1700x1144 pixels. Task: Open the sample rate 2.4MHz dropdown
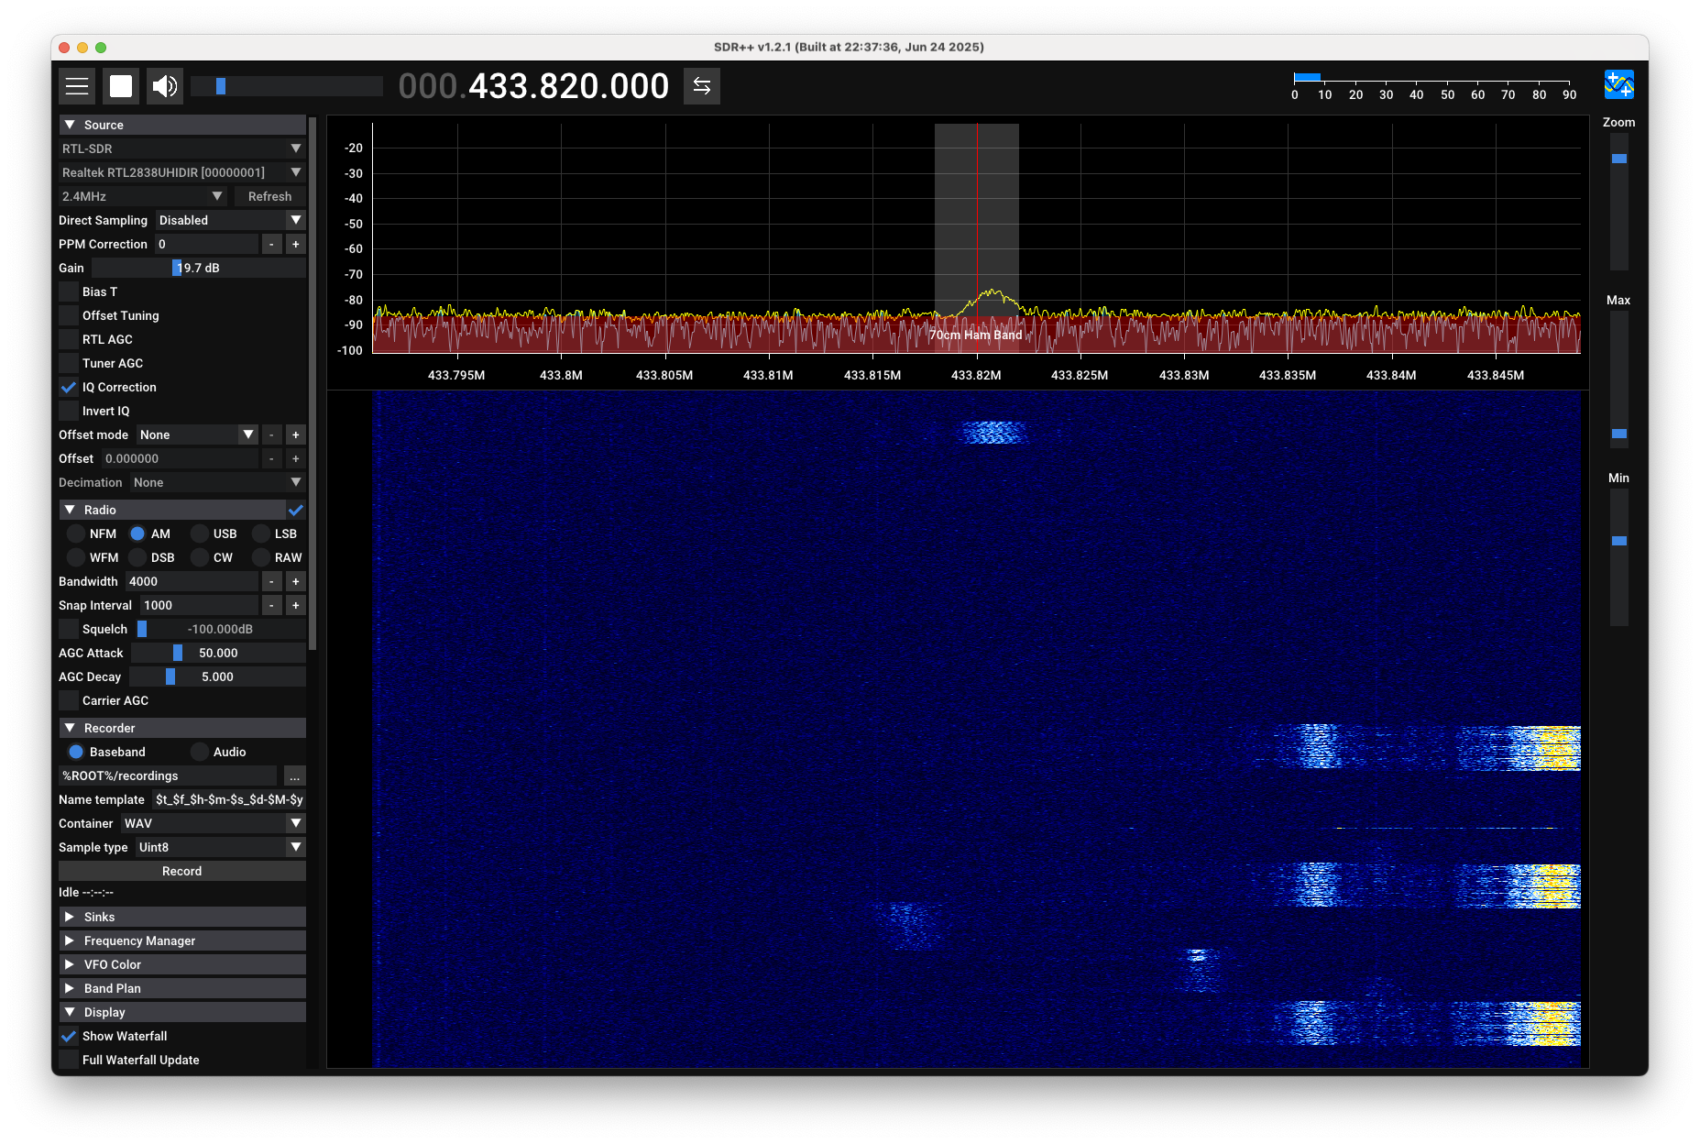point(142,196)
